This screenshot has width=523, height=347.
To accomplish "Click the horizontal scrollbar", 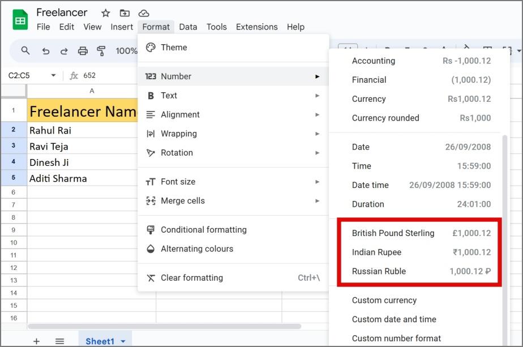I will click(x=165, y=326).
